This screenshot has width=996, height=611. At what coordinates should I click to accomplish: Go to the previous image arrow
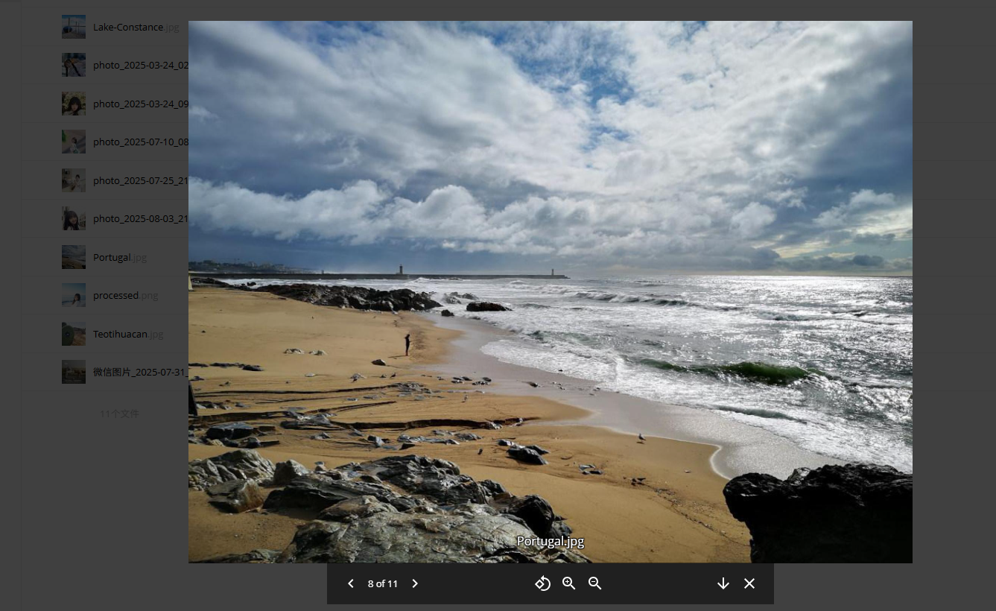351,583
